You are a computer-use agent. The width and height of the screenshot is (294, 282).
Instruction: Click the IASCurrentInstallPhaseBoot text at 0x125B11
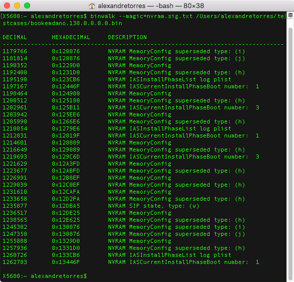pyautogui.click(x=175, y=107)
